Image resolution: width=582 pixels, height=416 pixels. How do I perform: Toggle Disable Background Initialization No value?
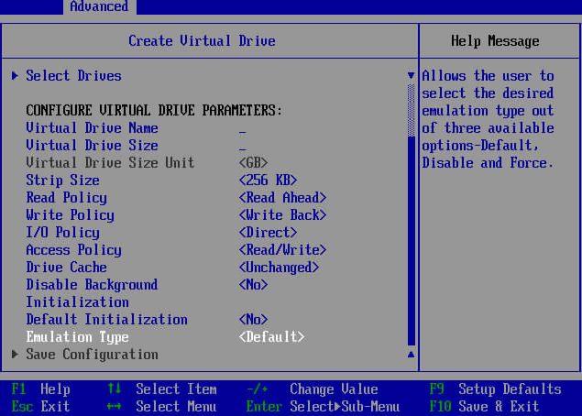pyautogui.click(x=254, y=285)
